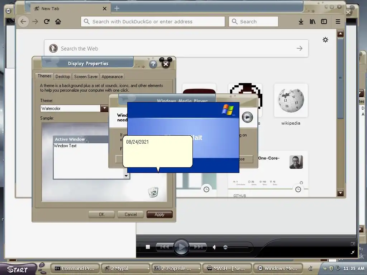Skip to next track in Media Player
The image size is (367, 275).
tap(198, 247)
